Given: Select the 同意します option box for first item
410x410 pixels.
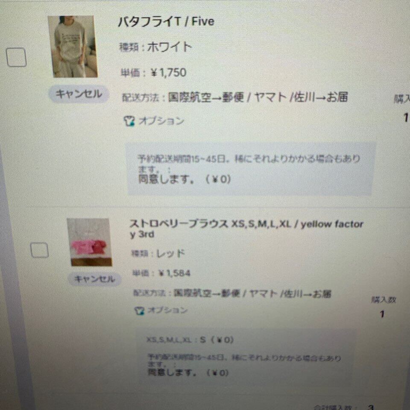Looking at the screenshot, I should pos(250,169).
